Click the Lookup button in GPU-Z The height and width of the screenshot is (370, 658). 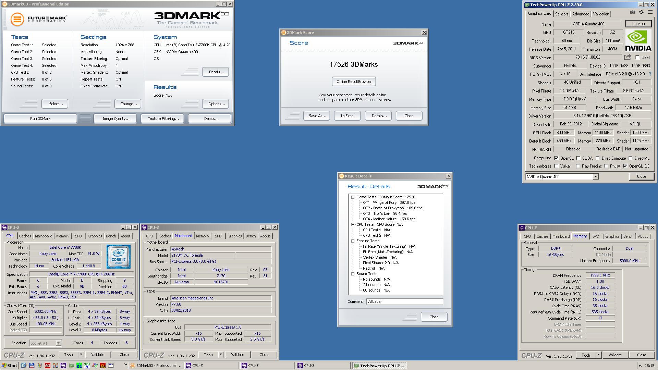(638, 24)
